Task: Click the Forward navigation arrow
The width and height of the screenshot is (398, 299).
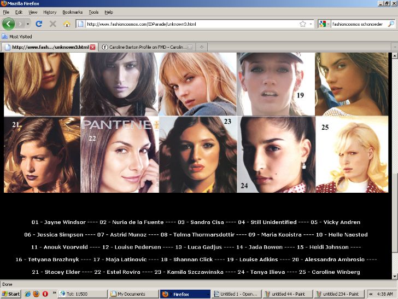Action: [20, 24]
